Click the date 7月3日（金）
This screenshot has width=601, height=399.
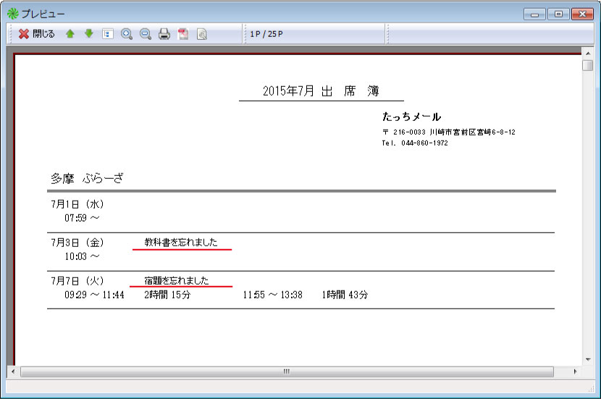[77, 243]
